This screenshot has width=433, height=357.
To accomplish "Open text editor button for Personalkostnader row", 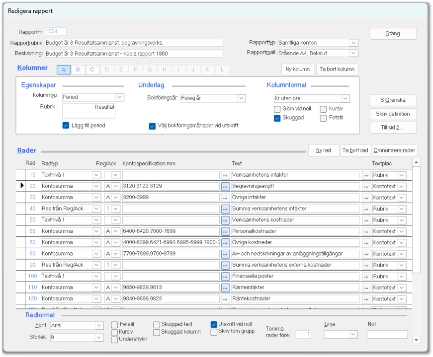I will pyautogui.click(x=366, y=231).
